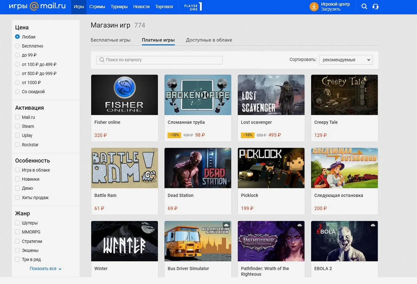Switch to the Бесплатные игры tab
The width and height of the screenshot is (417, 284).
tap(110, 40)
